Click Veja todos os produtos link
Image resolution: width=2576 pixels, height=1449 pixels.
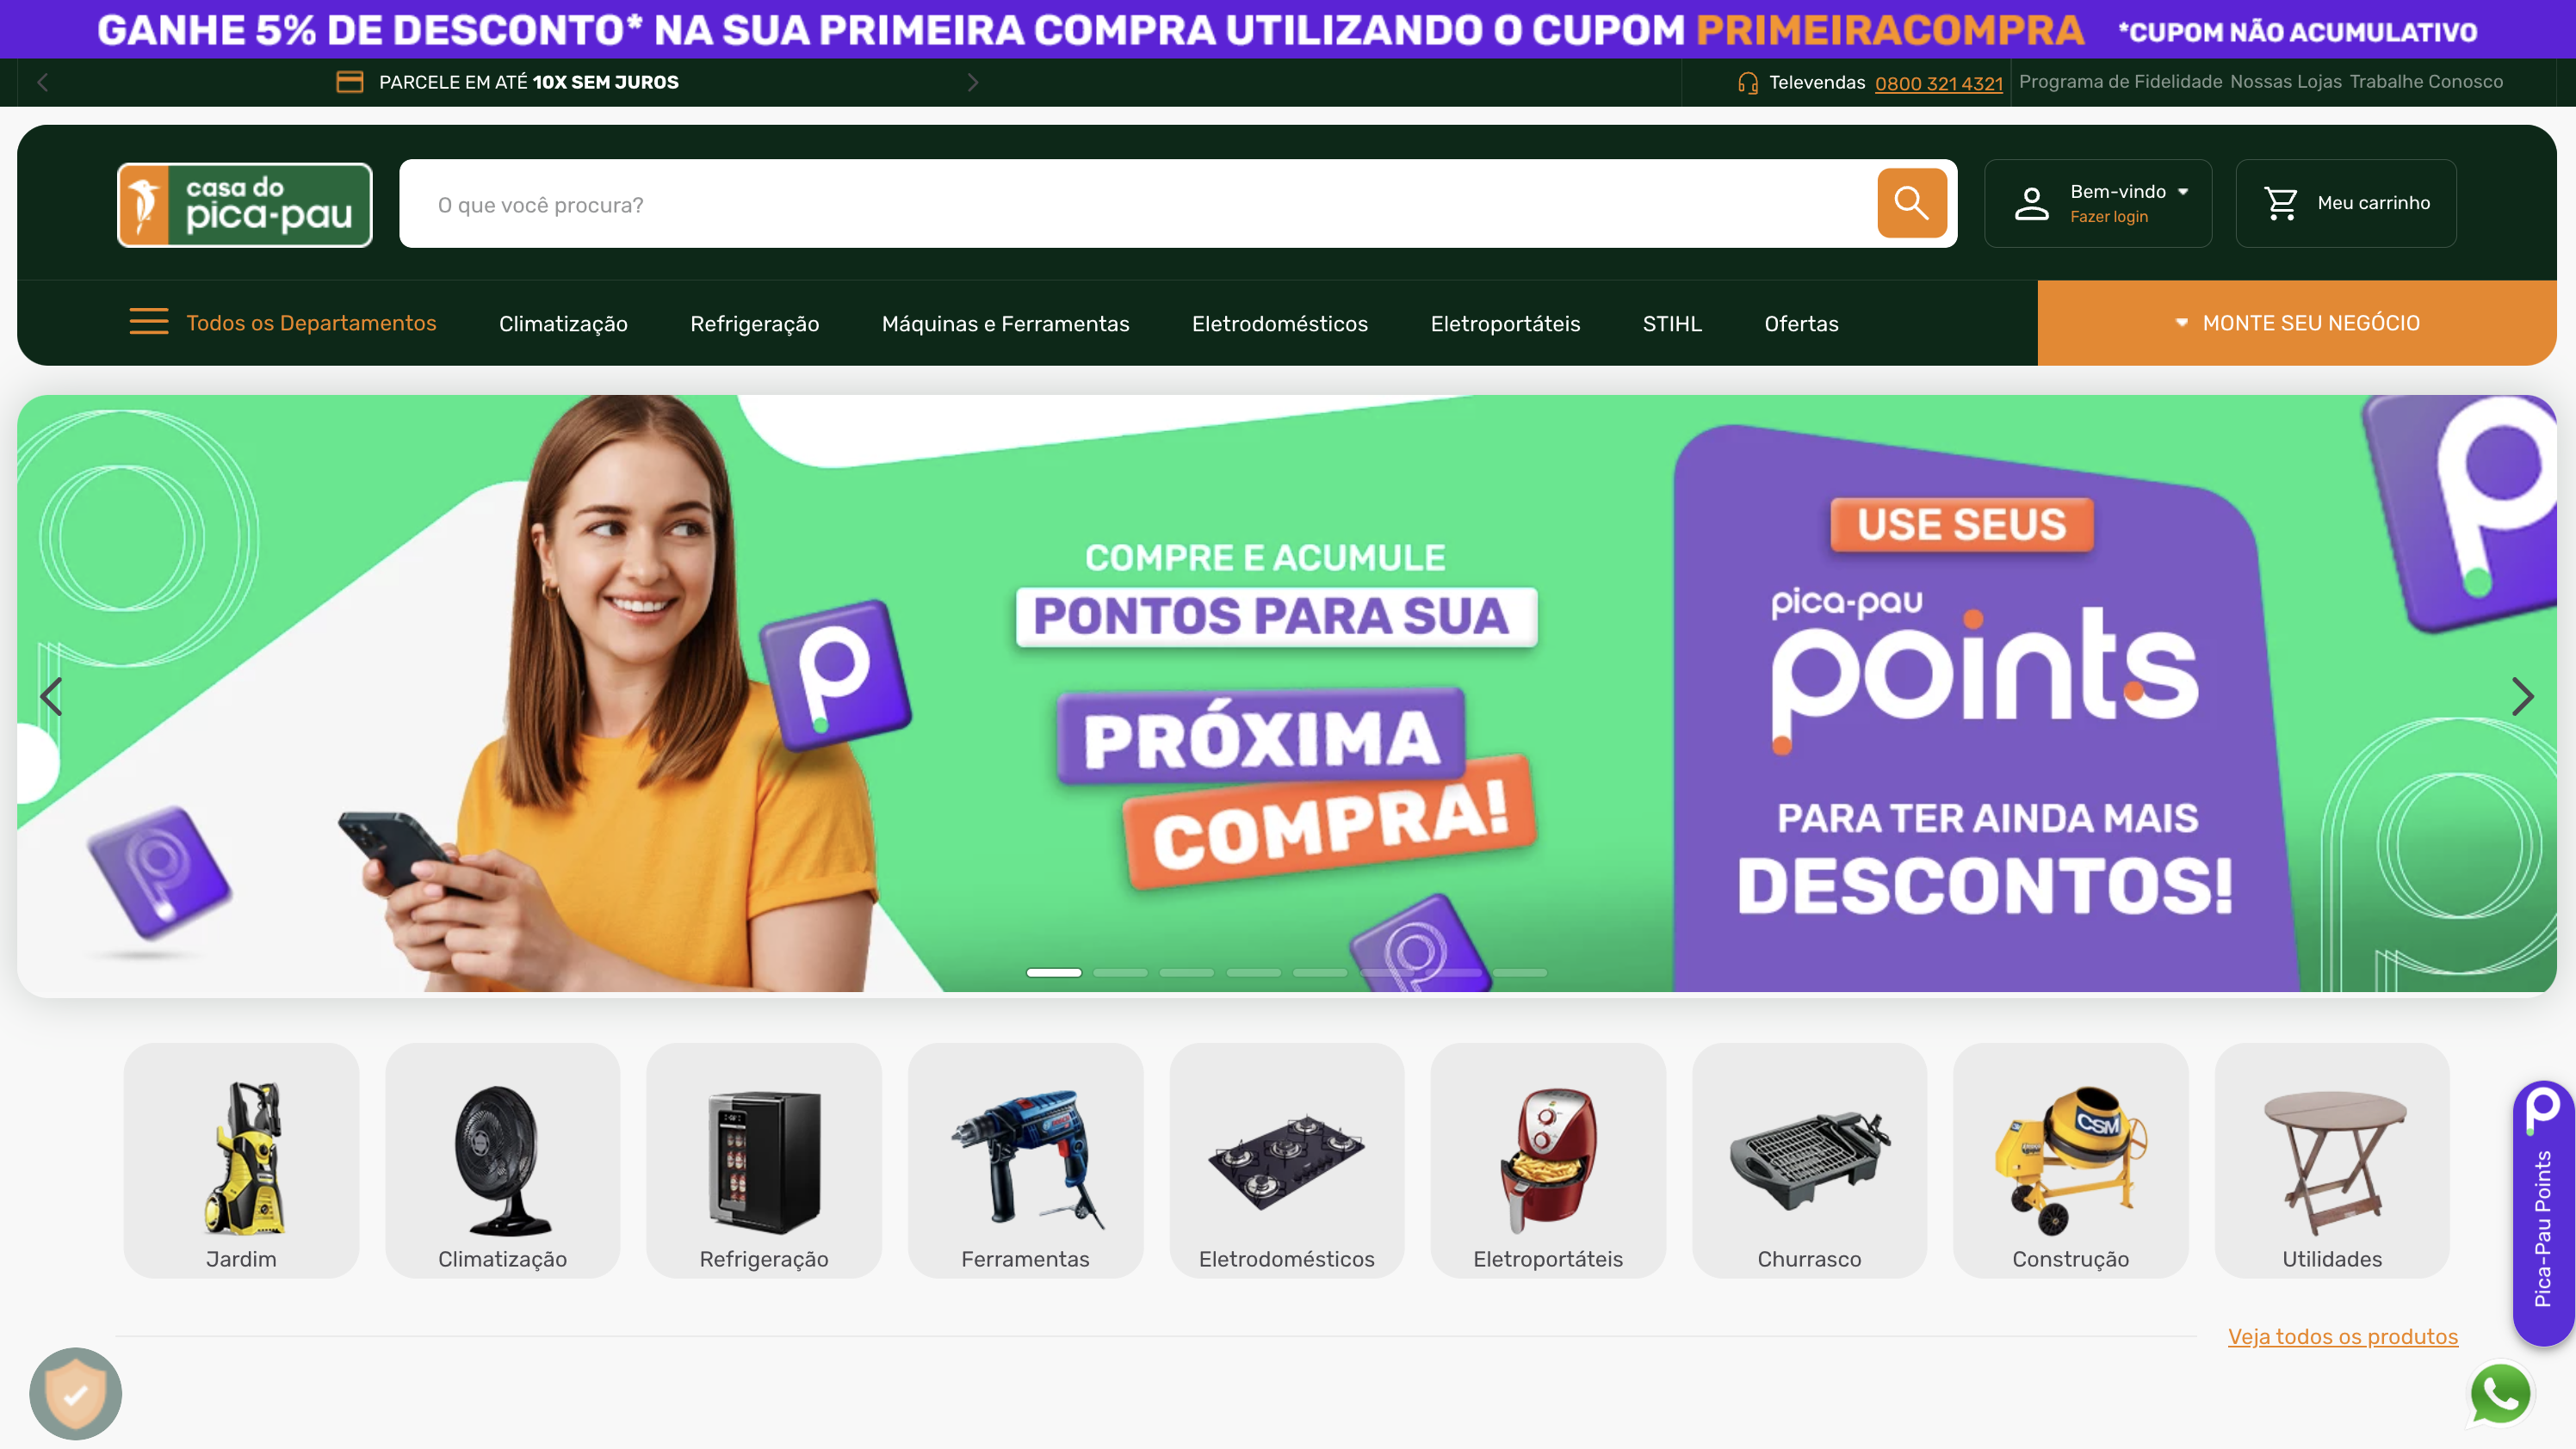tap(2342, 1336)
